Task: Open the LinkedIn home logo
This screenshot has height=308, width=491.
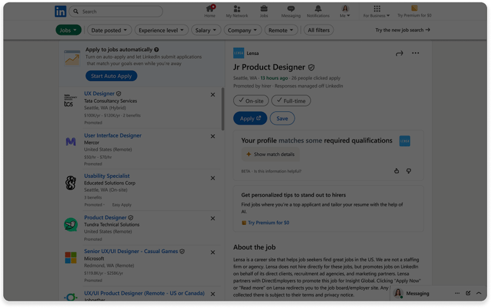Action: [60, 12]
